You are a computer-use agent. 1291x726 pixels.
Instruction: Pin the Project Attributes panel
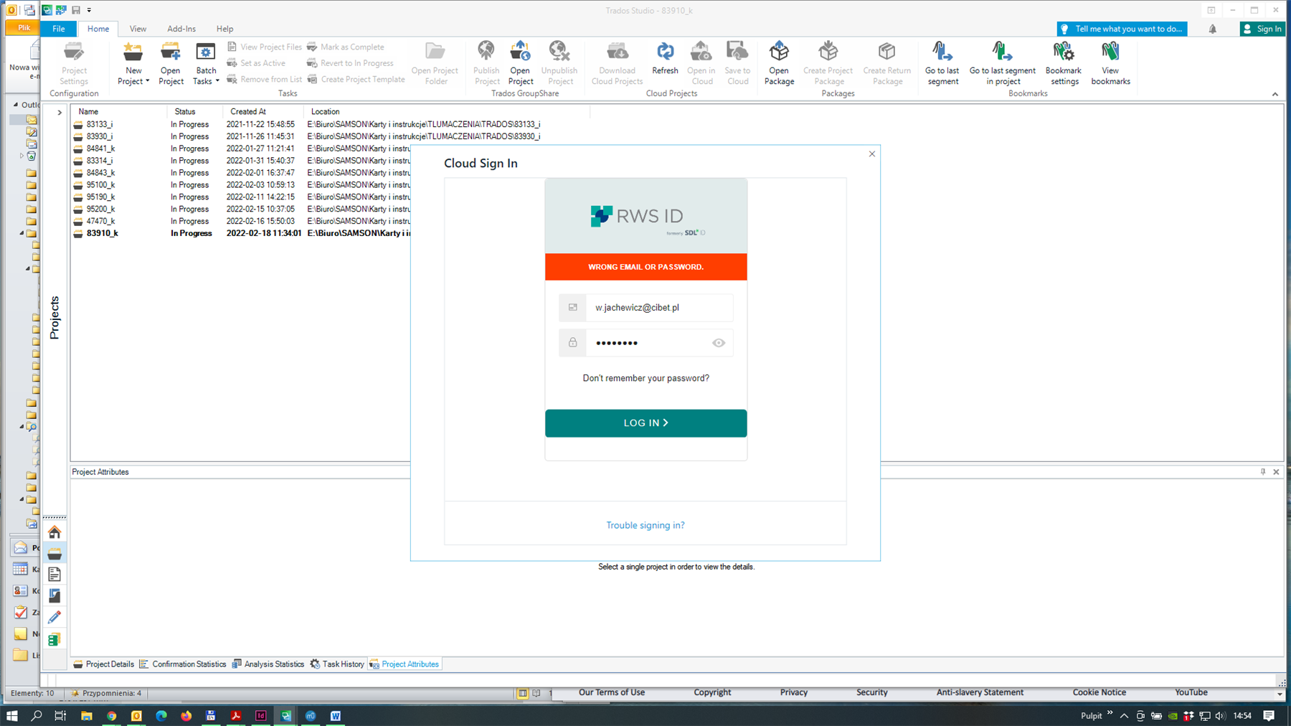[x=1263, y=472]
